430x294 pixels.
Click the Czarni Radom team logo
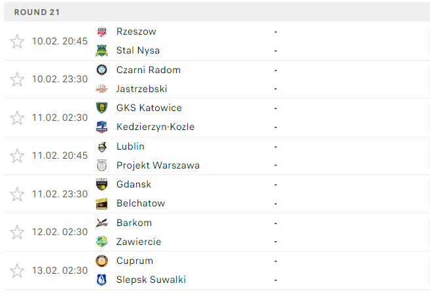point(101,70)
